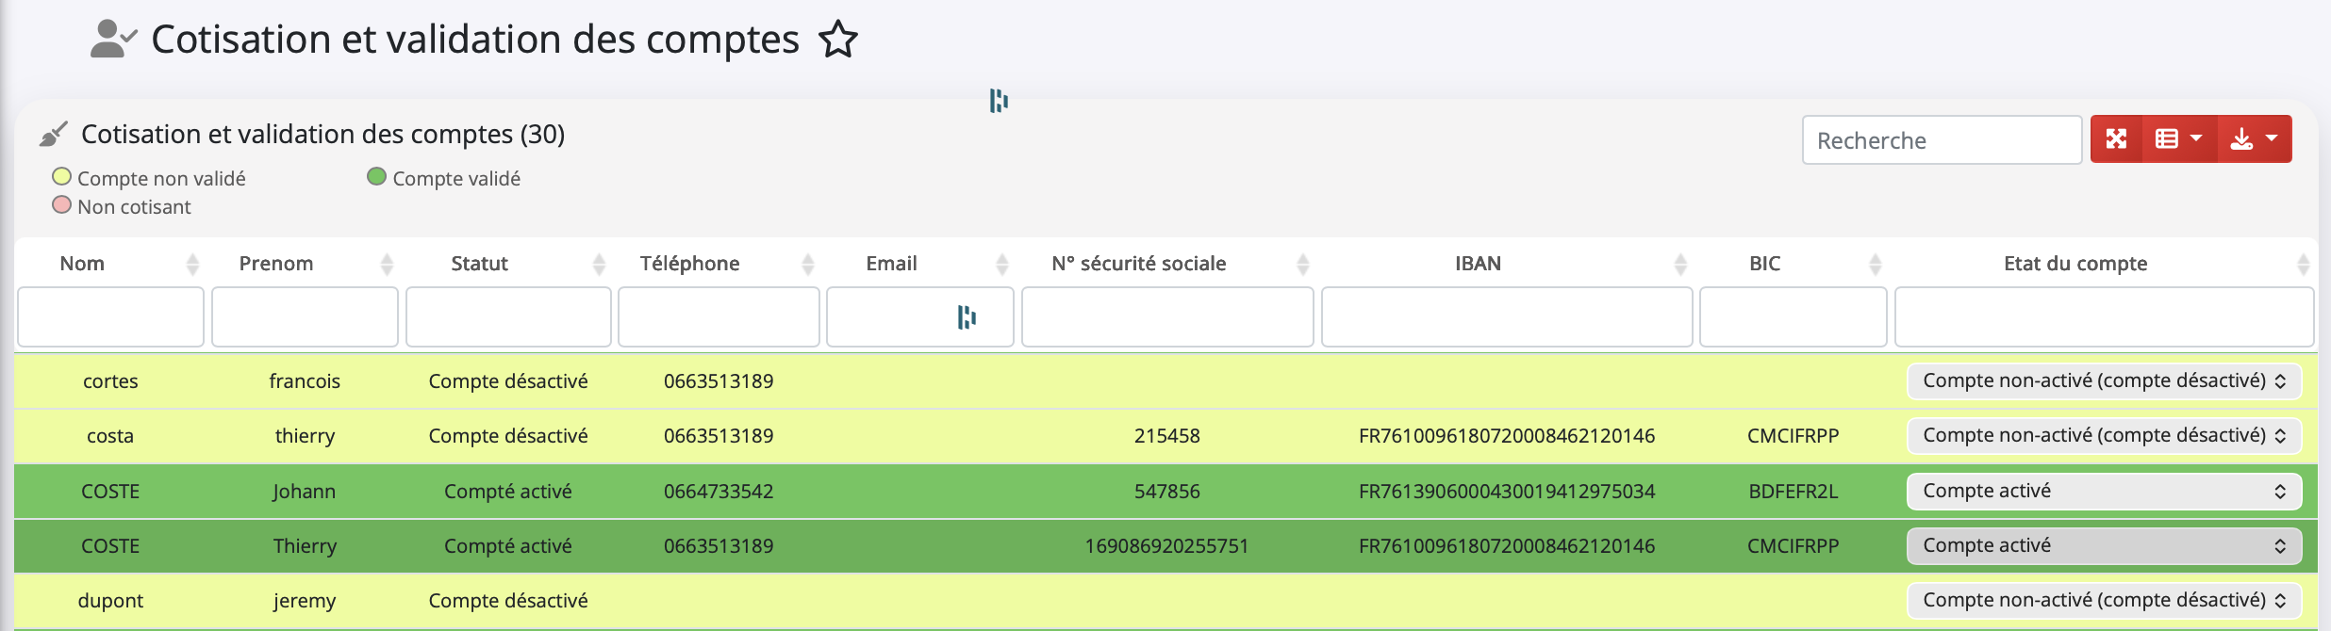Open account state dropdown for COSTE Johann
This screenshot has width=2331, height=631.
(2104, 492)
